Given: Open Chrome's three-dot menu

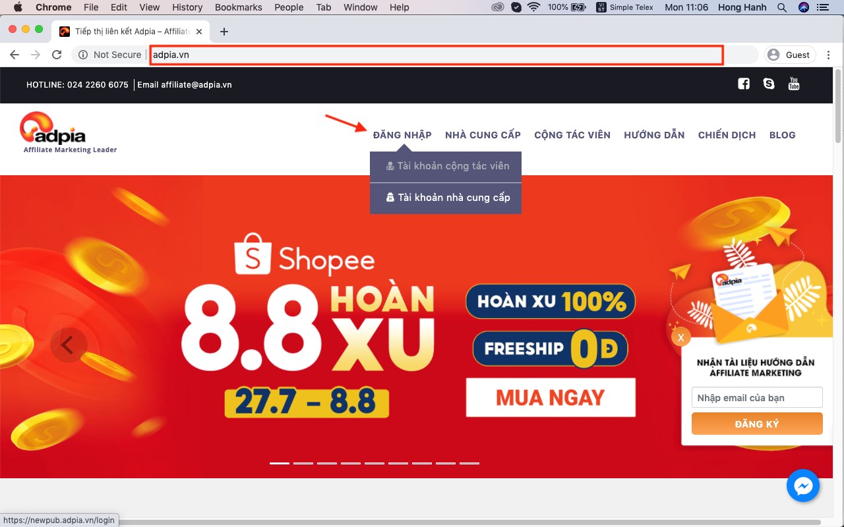Looking at the screenshot, I should [x=828, y=55].
